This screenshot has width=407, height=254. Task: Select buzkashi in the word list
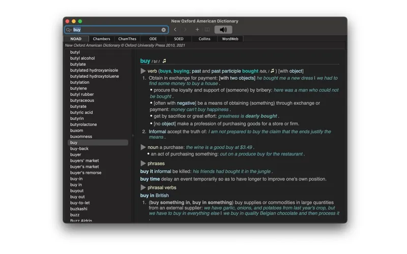(79, 209)
